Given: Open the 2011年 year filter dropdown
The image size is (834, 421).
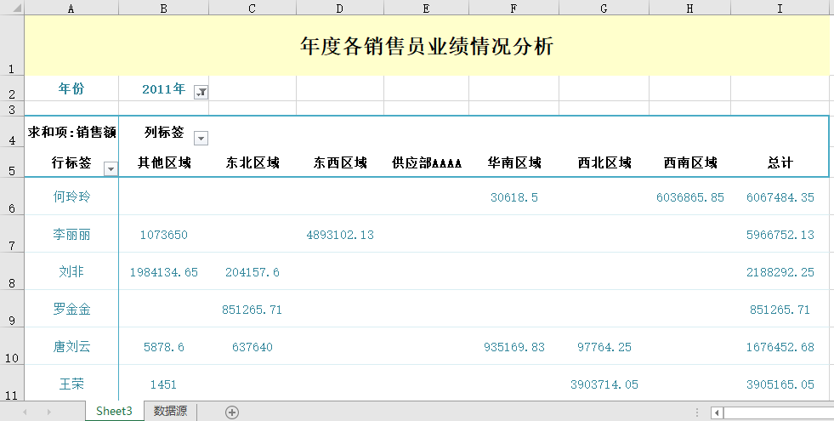Looking at the screenshot, I should pos(201,92).
